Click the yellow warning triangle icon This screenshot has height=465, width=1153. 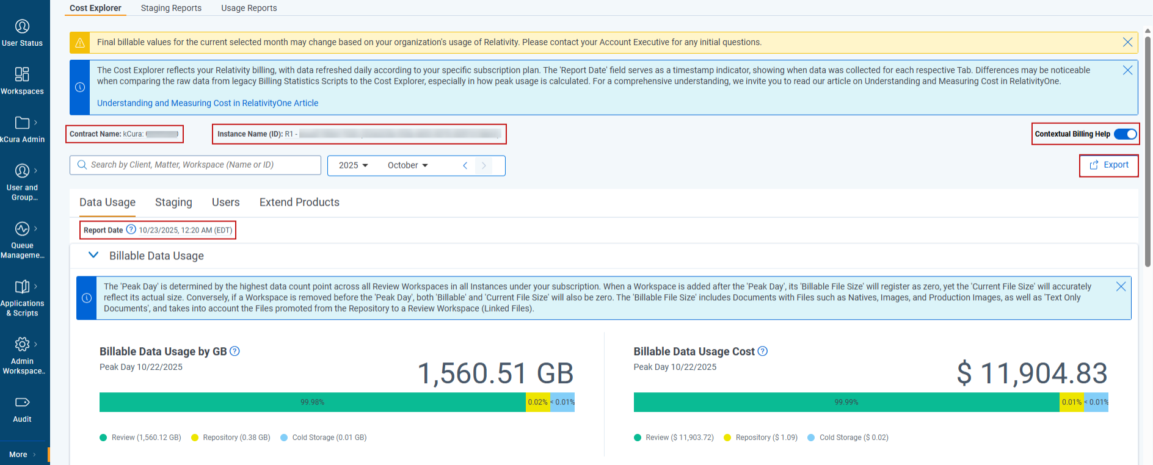click(x=80, y=43)
